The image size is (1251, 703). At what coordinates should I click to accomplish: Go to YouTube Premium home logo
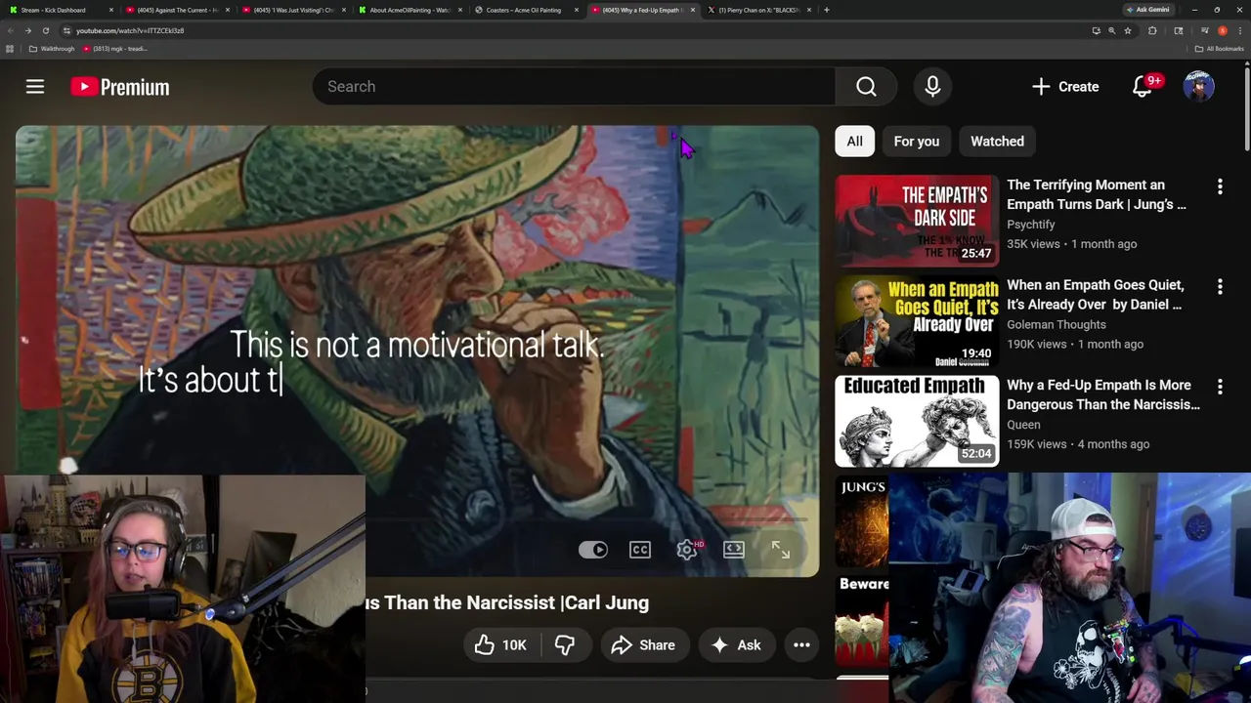pyautogui.click(x=120, y=87)
